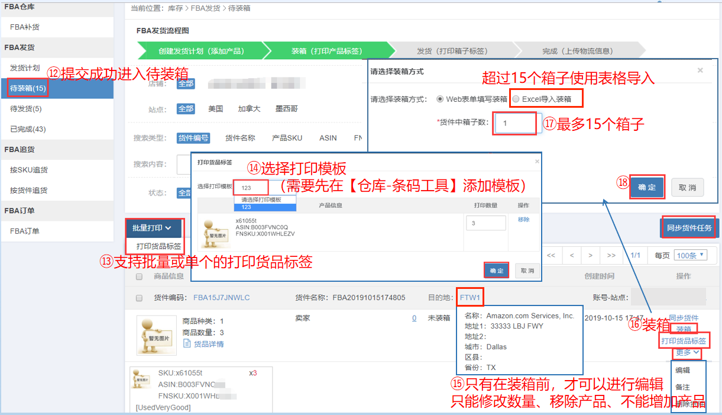Viewport: 722px width, 415px height.
Task: Go to the last page with >> arrow
Action: 611,256
